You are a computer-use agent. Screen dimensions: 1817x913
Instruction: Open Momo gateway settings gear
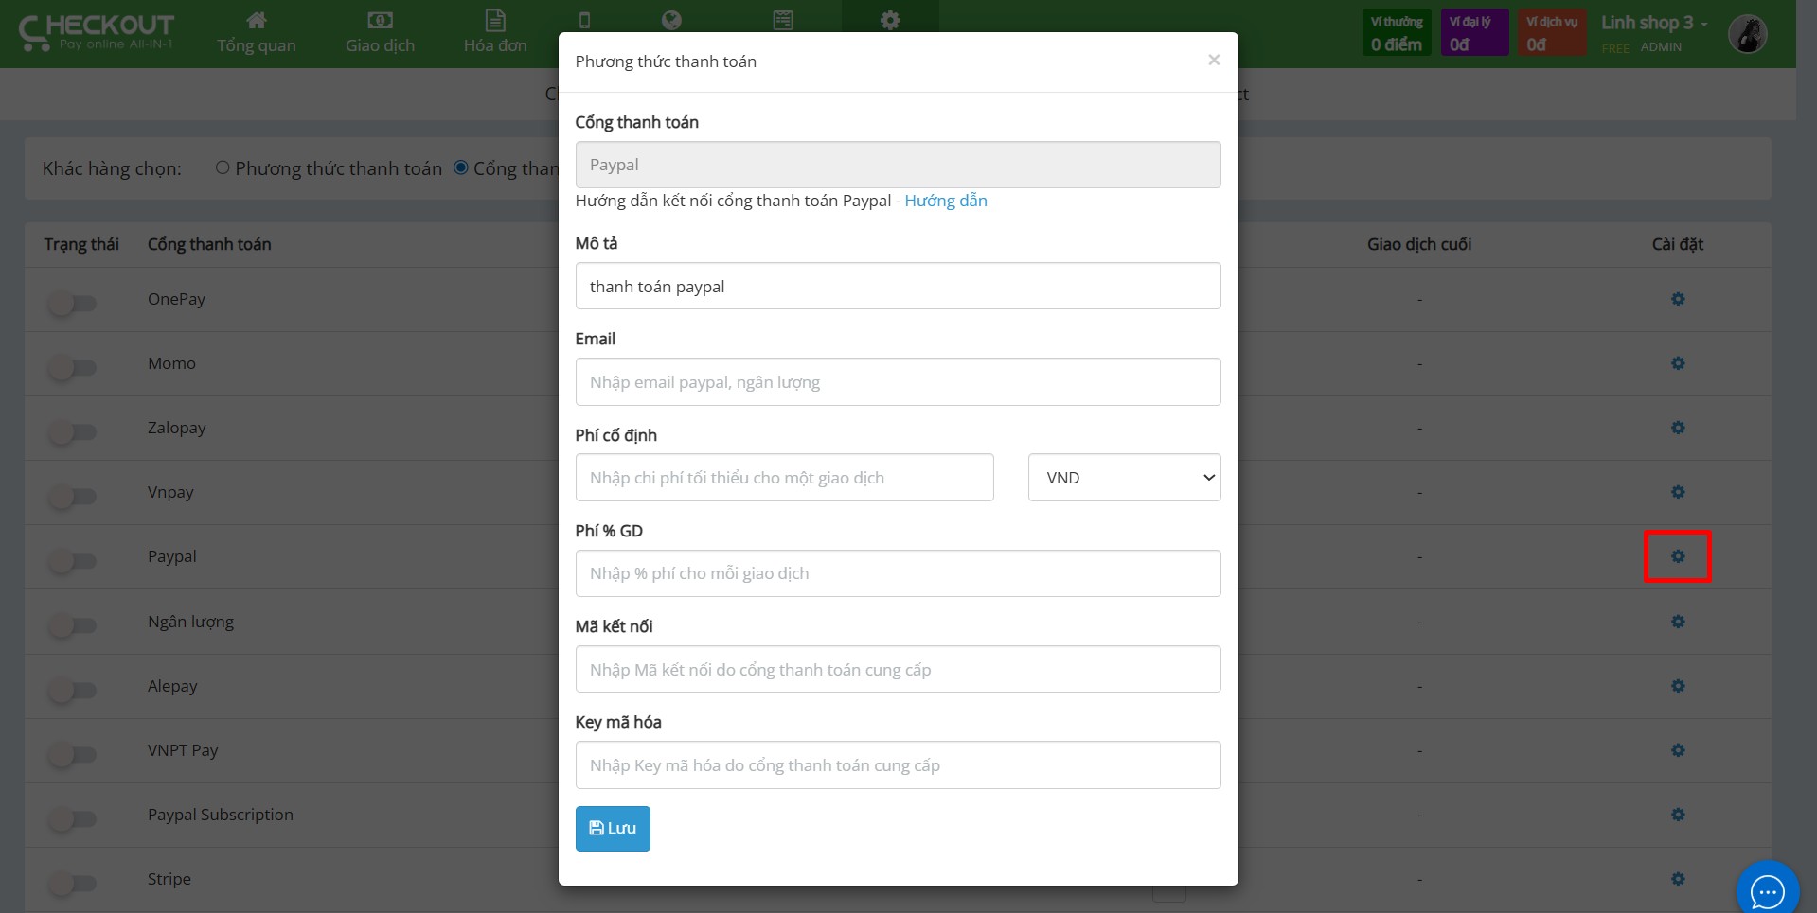tap(1677, 363)
